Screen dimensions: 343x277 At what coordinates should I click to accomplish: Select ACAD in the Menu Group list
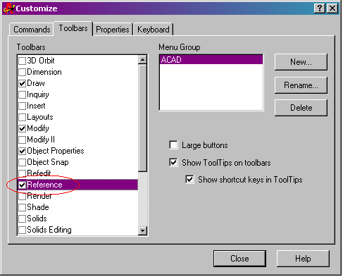[211, 60]
